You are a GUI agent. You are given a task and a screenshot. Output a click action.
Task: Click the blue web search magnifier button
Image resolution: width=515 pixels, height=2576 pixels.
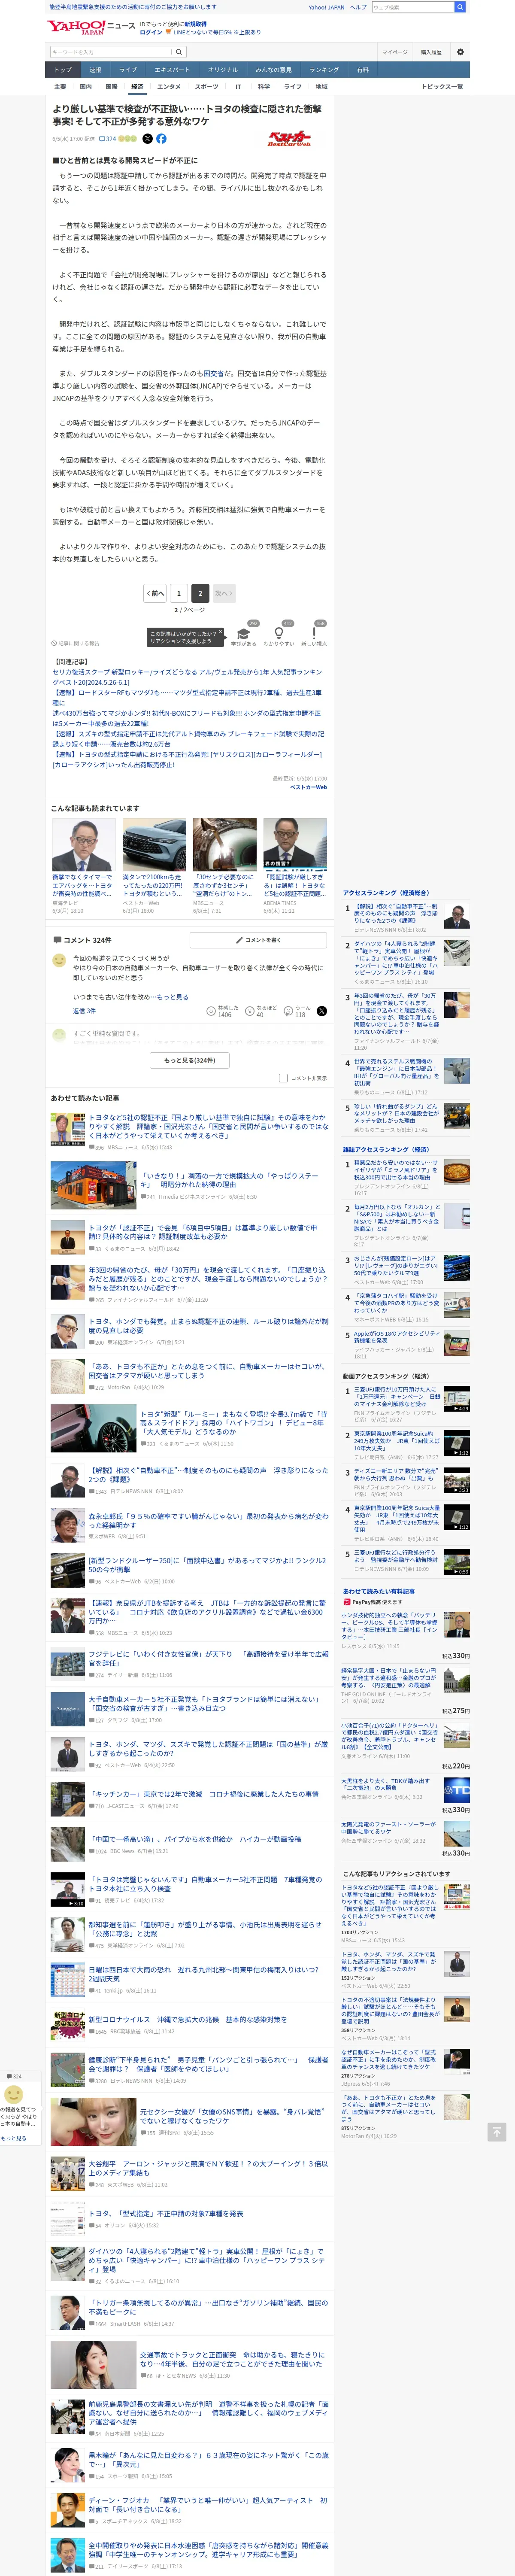(459, 7)
